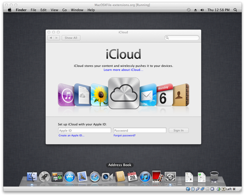Image resolution: width=245 pixels, height=196 pixels.
Task: Open Spotlight search magnifier in menu bar
Action: pyautogui.click(x=235, y=10)
